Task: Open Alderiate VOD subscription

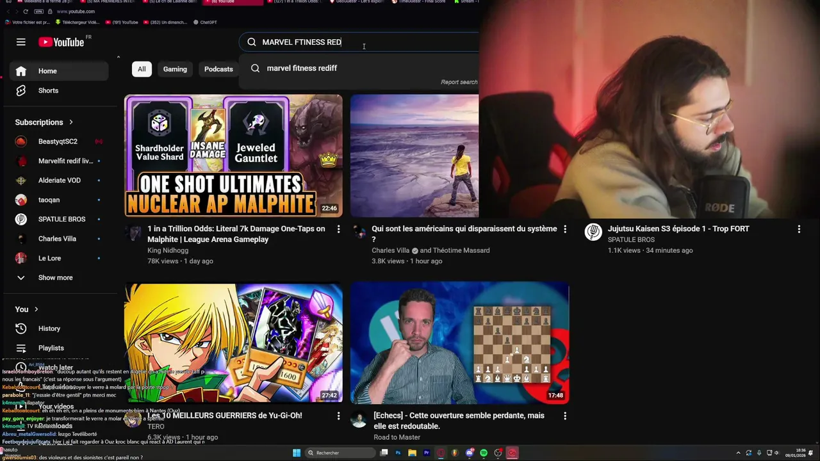Action: (59, 181)
